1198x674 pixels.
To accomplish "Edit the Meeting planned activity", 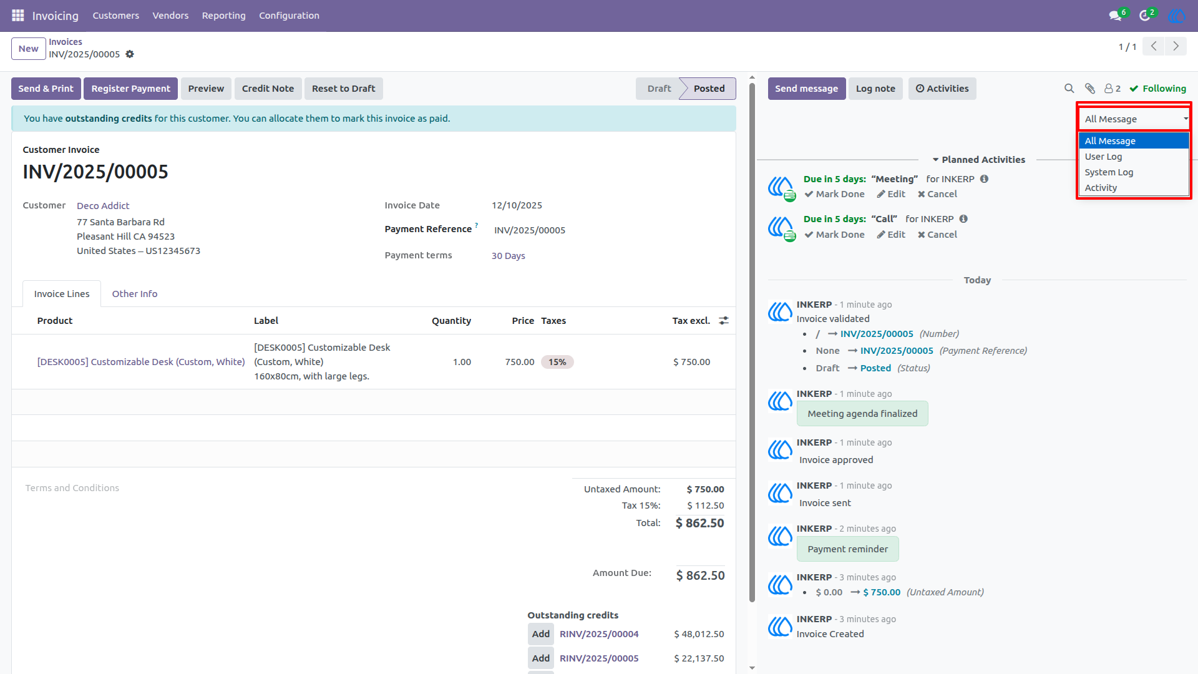I will pyautogui.click(x=891, y=194).
